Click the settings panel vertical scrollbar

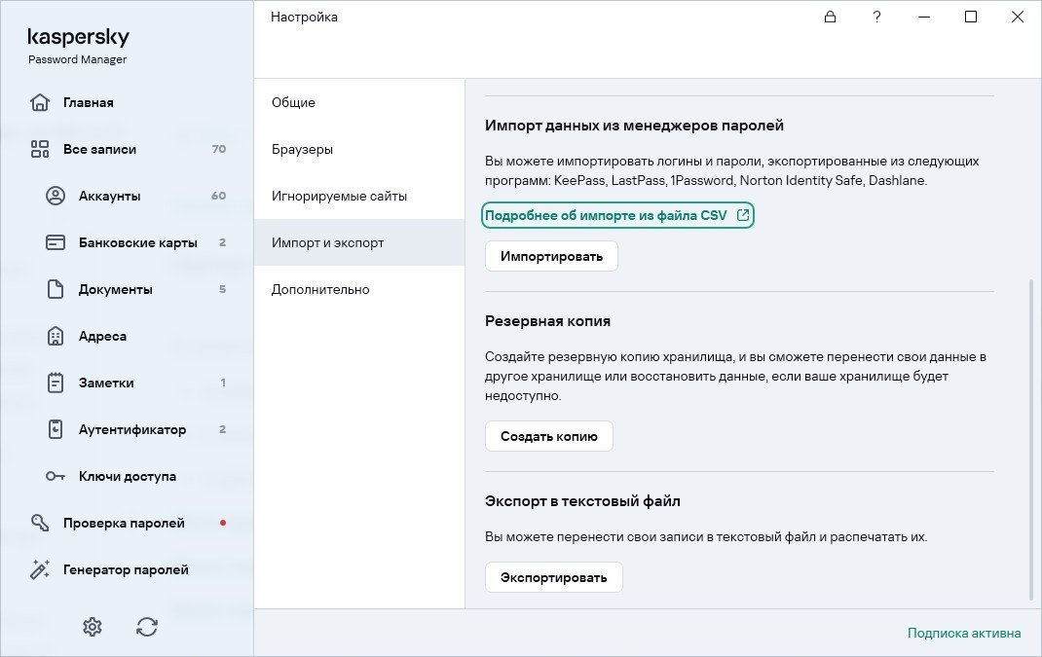coord(1031,438)
